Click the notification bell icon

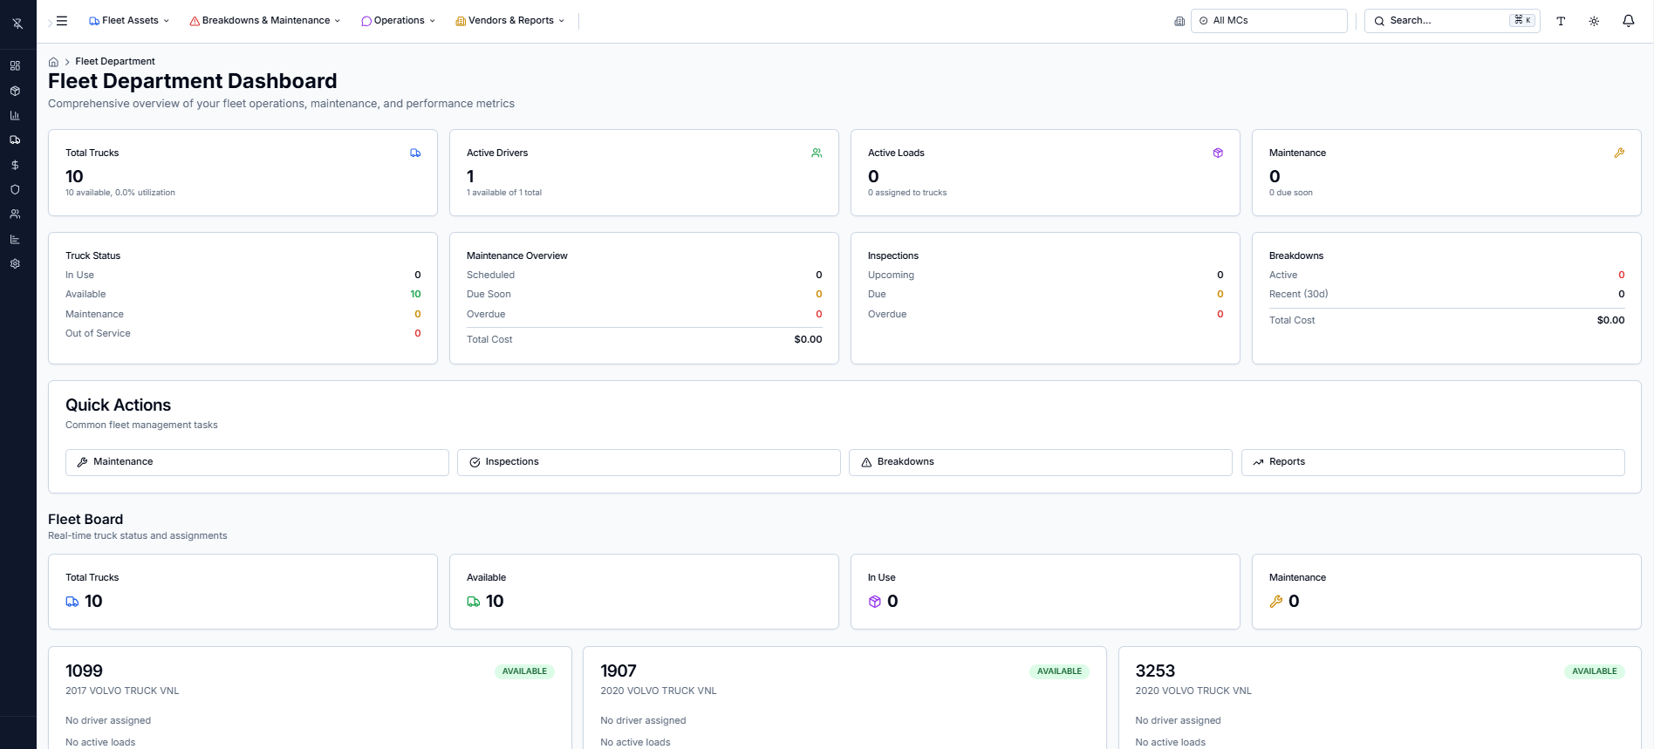pyautogui.click(x=1628, y=21)
